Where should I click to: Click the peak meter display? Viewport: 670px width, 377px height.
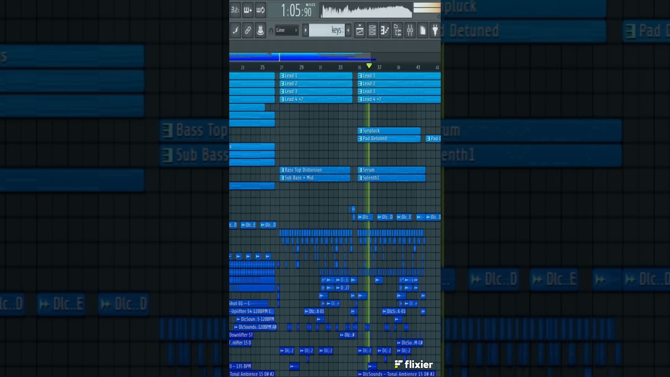(x=427, y=8)
